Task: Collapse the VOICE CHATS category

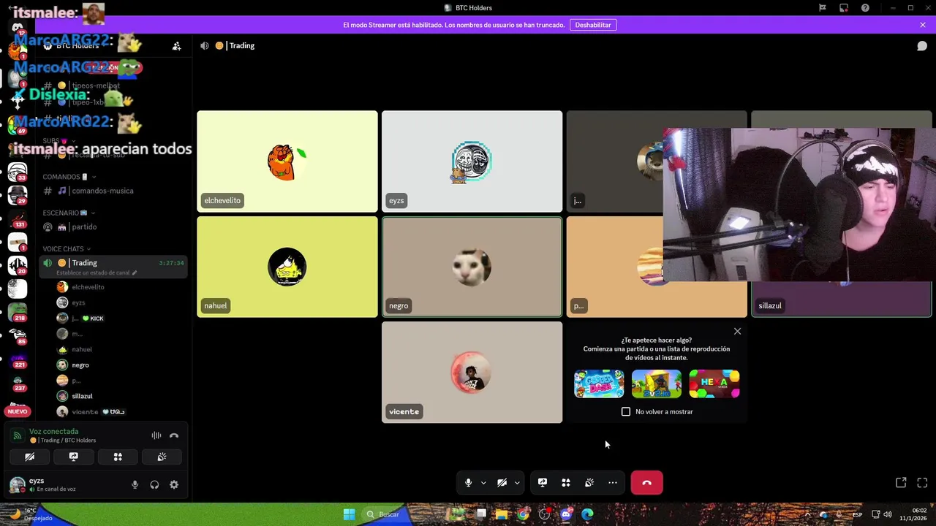Action: pos(67,249)
